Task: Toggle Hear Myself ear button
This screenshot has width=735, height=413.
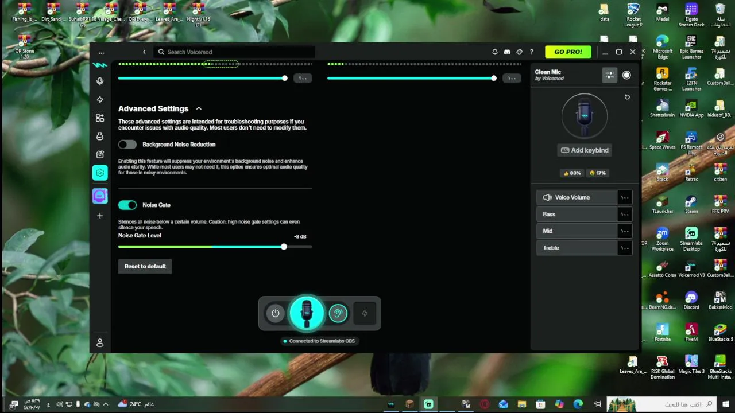Action: [338, 313]
